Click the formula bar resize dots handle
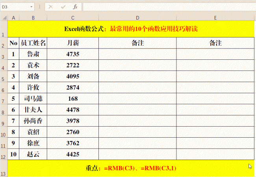 [x=39, y=7]
